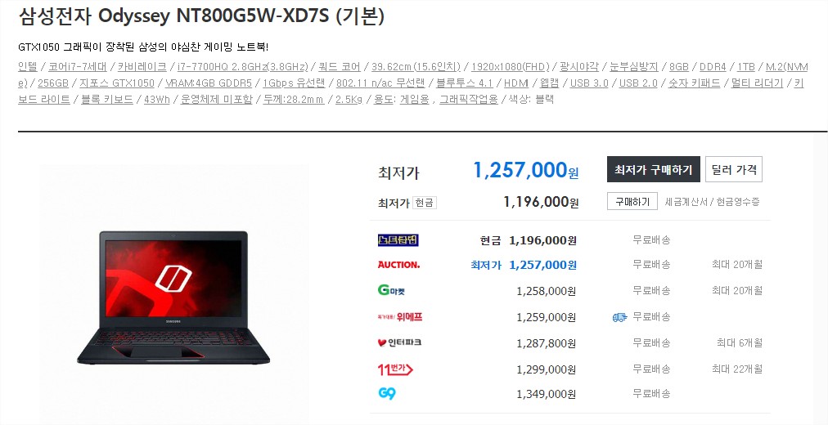Click the 구매하기 cash price button
The image size is (828, 425).
click(632, 201)
